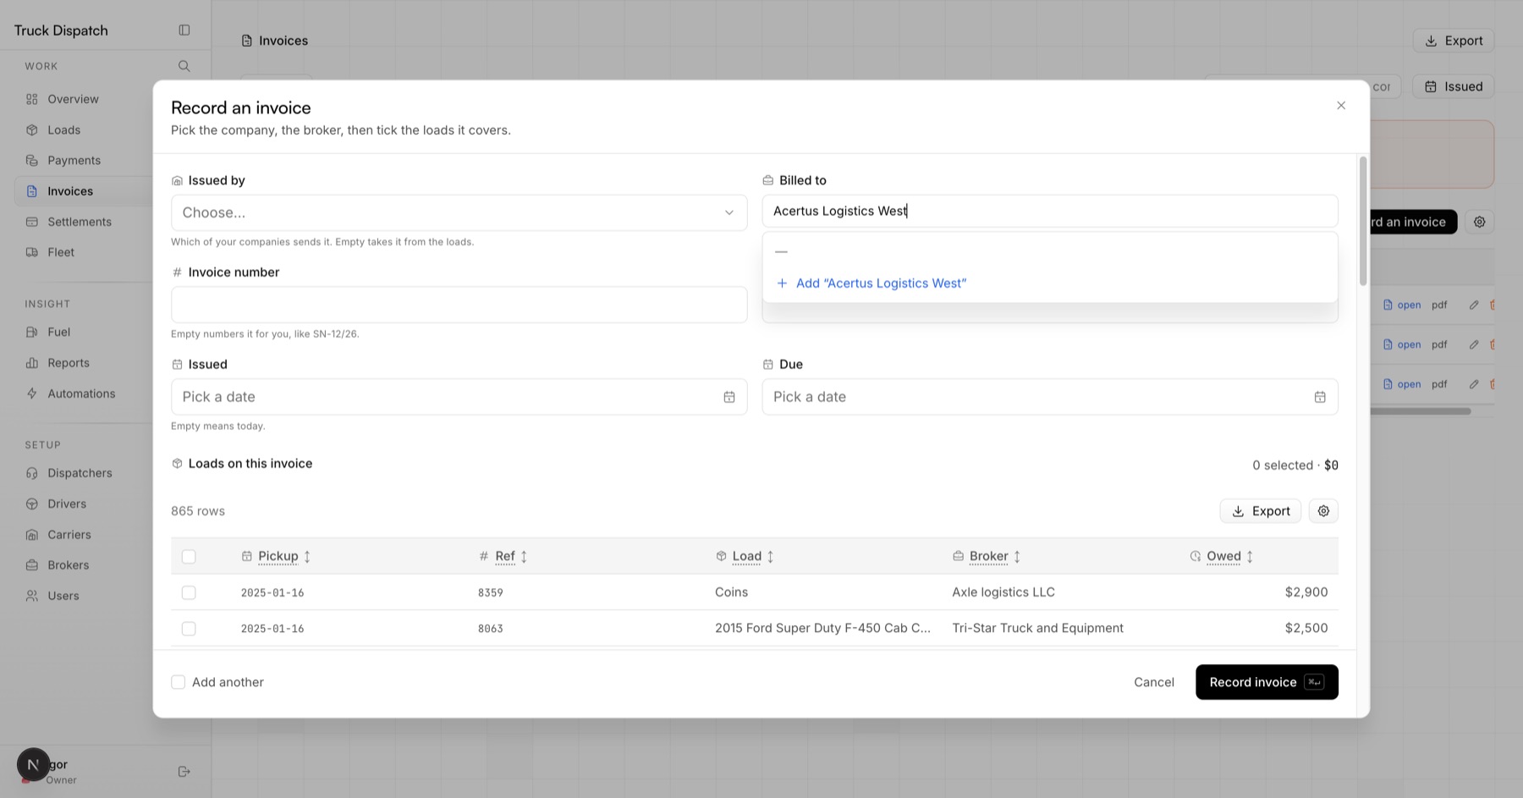Screen dimensions: 1523x798
Task: Focus the Invoice number field
Action: click(459, 305)
